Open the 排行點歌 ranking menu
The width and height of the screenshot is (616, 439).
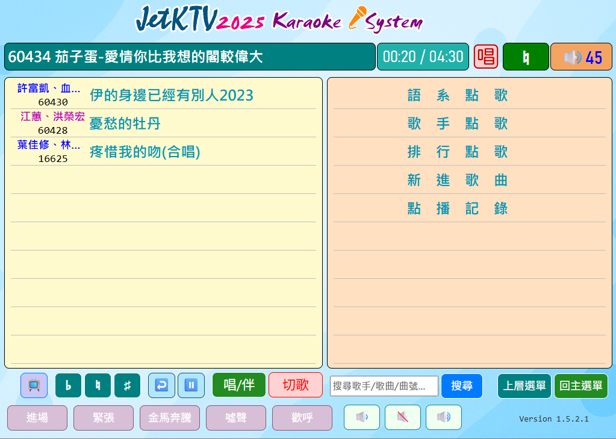tap(470, 151)
